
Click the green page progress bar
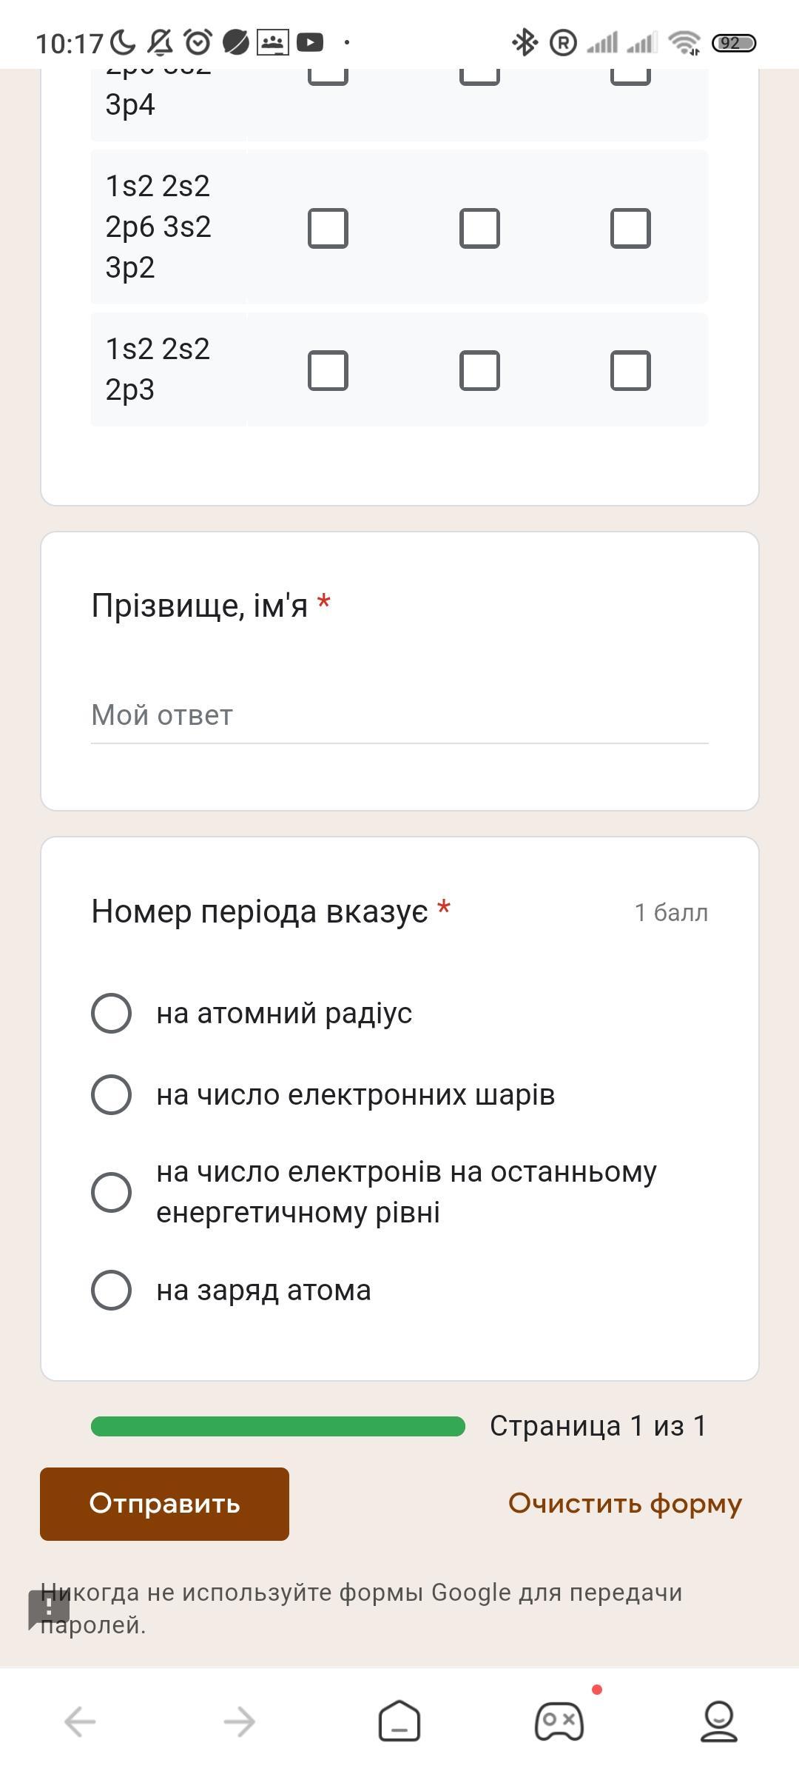(277, 1426)
